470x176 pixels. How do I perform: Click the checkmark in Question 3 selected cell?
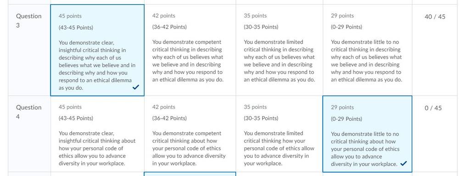(136, 87)
